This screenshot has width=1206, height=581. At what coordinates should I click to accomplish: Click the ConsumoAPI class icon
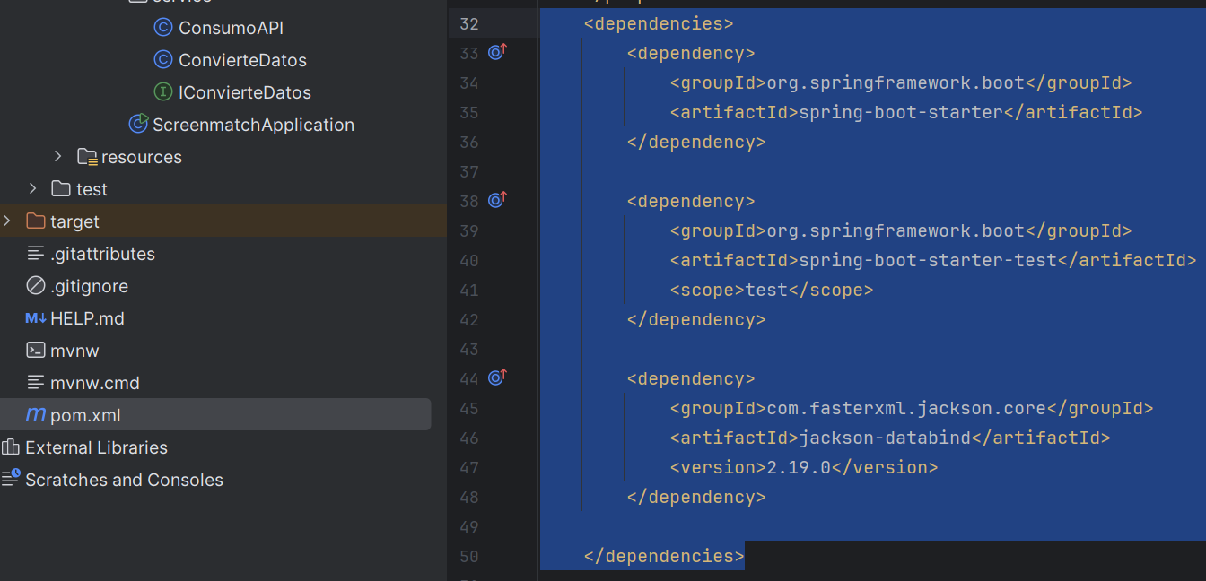point(163,28)
